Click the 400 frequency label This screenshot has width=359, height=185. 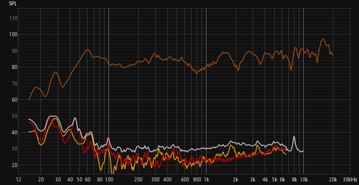coord(167,179)
